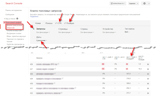This screenshot has height=96, width=156.
Task: Click the Search Console logo
Action: tap(14, 3)
